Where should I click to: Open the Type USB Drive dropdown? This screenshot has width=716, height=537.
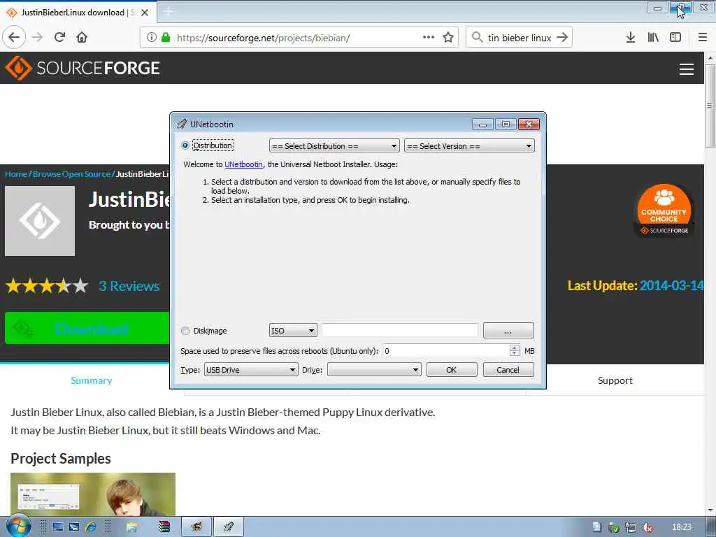251,370
